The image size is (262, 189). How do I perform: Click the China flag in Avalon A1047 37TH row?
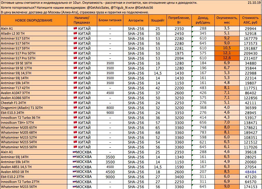pyautogui.click(x=75, y=93)
